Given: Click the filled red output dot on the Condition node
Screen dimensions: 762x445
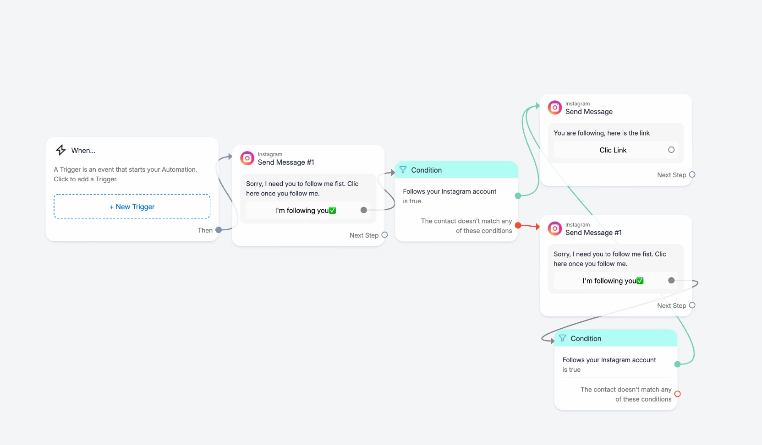Looking at the screenshot, I should point(518,225).
